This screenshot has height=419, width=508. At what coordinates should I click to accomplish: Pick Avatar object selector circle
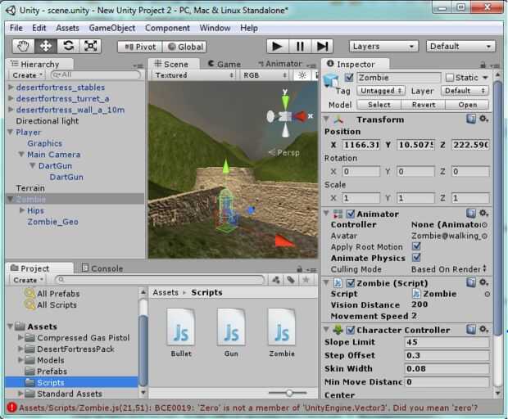[x=485, y=237]
